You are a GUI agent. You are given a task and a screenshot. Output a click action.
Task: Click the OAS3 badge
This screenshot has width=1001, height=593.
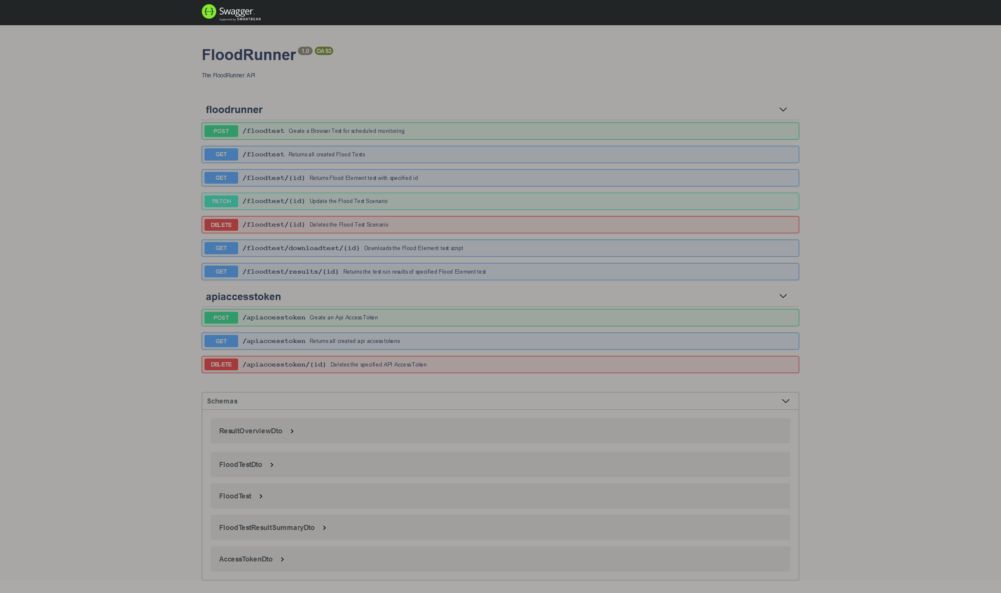[x=324, y=51]
